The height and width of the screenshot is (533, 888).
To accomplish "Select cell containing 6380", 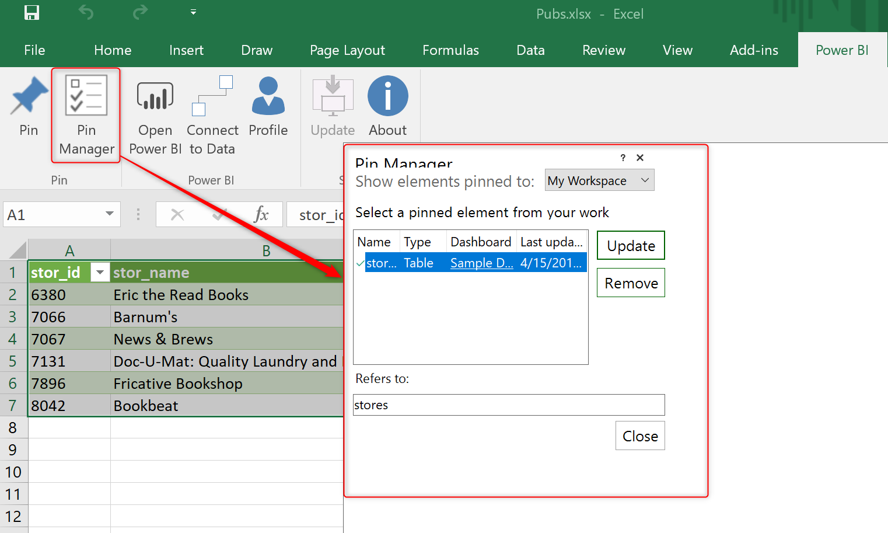I will 69,295.
